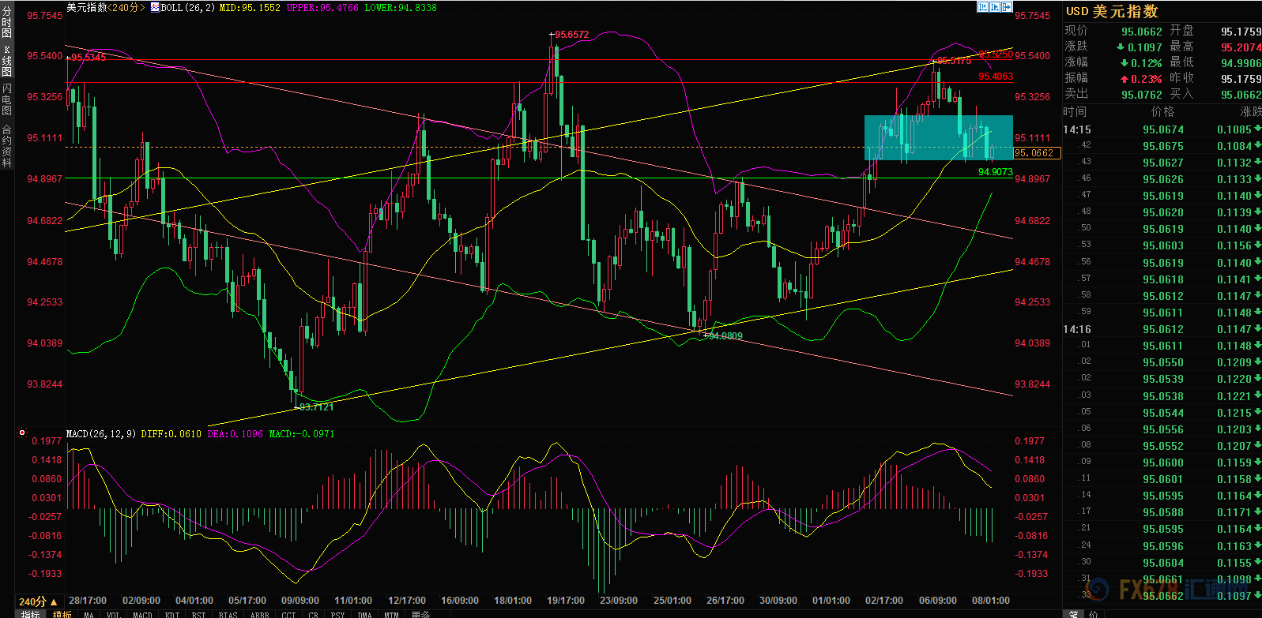Switch to 分时图 side tab
Viewport: 1262px width, 618px height.
[x=7, y=23]
